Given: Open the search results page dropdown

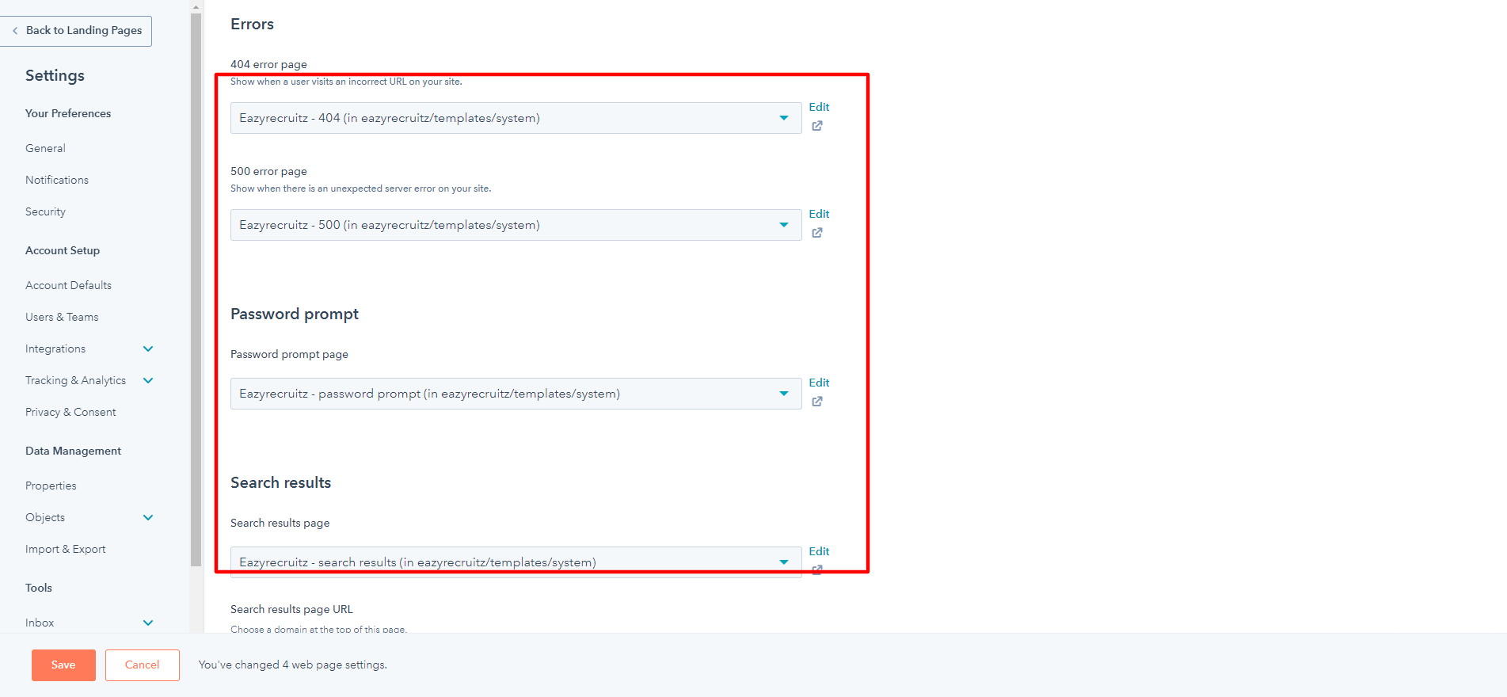Looking at the screenshot, I should coord(516,562).
